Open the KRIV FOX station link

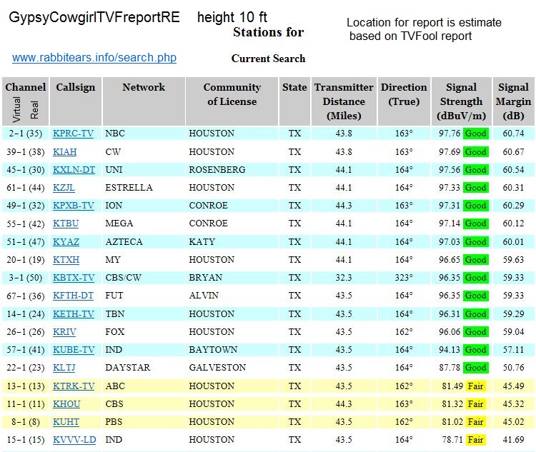click(64, 332)
